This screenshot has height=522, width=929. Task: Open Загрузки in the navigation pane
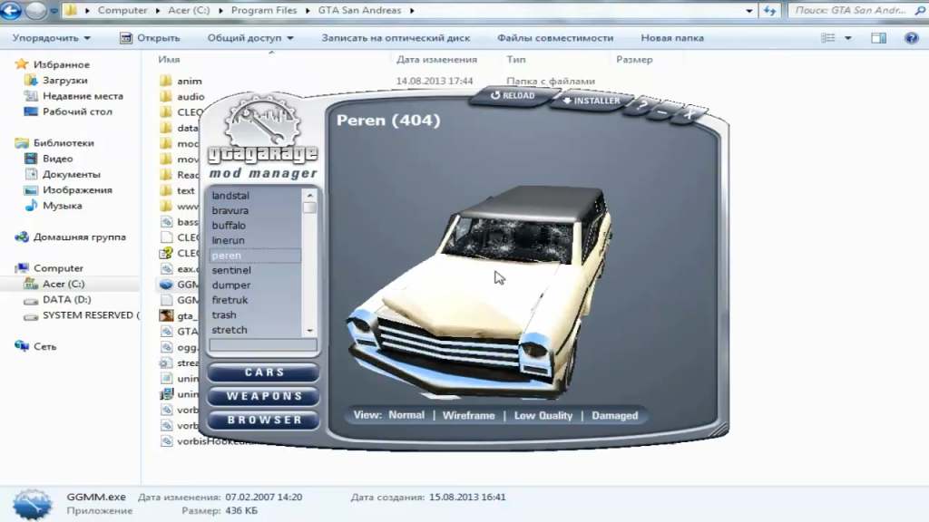tap(58, 80)
